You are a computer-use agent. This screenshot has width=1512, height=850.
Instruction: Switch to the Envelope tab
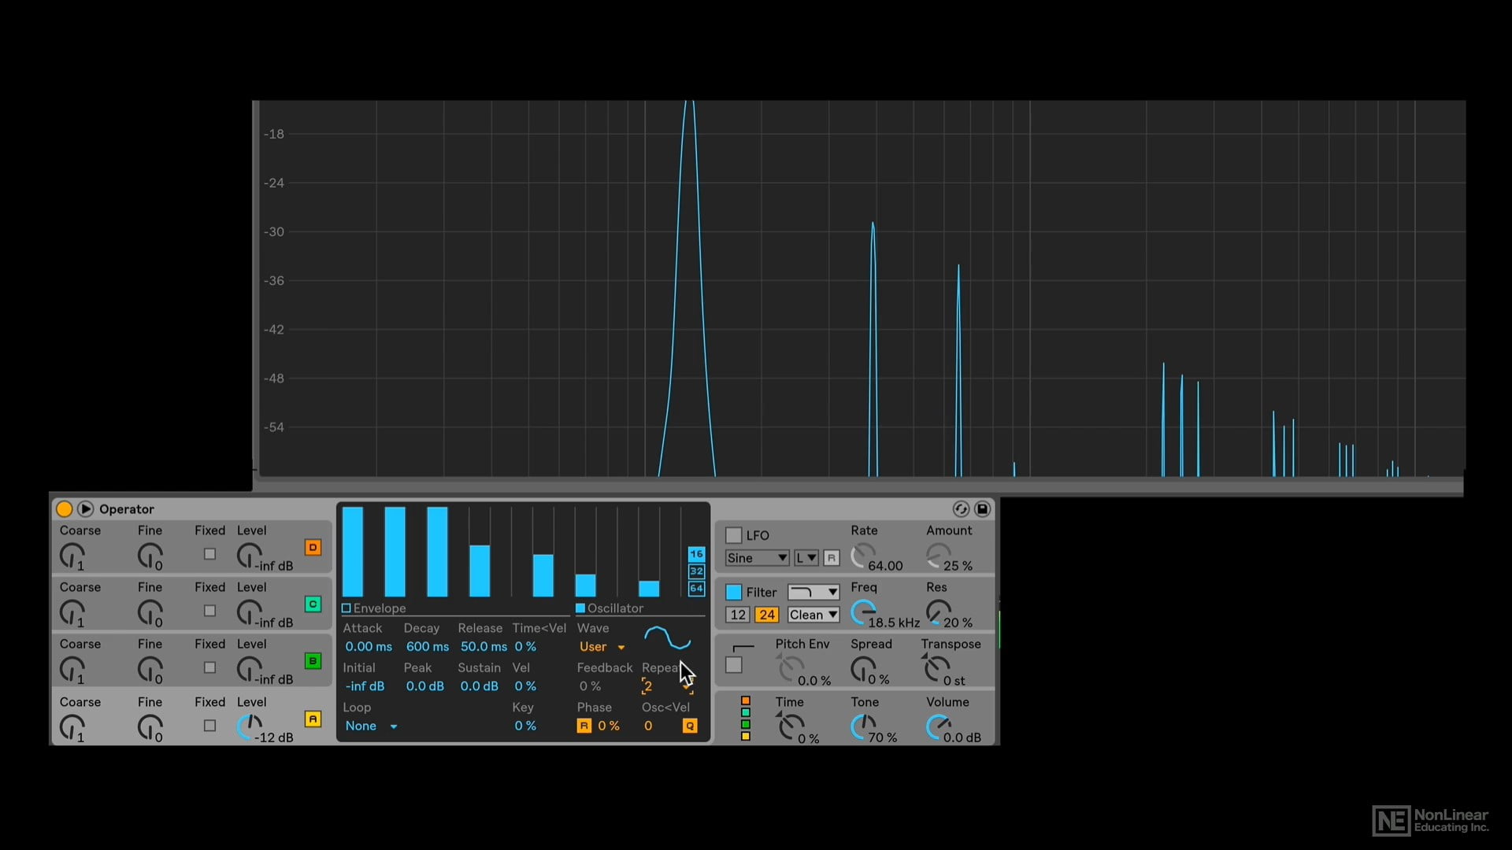374,608
